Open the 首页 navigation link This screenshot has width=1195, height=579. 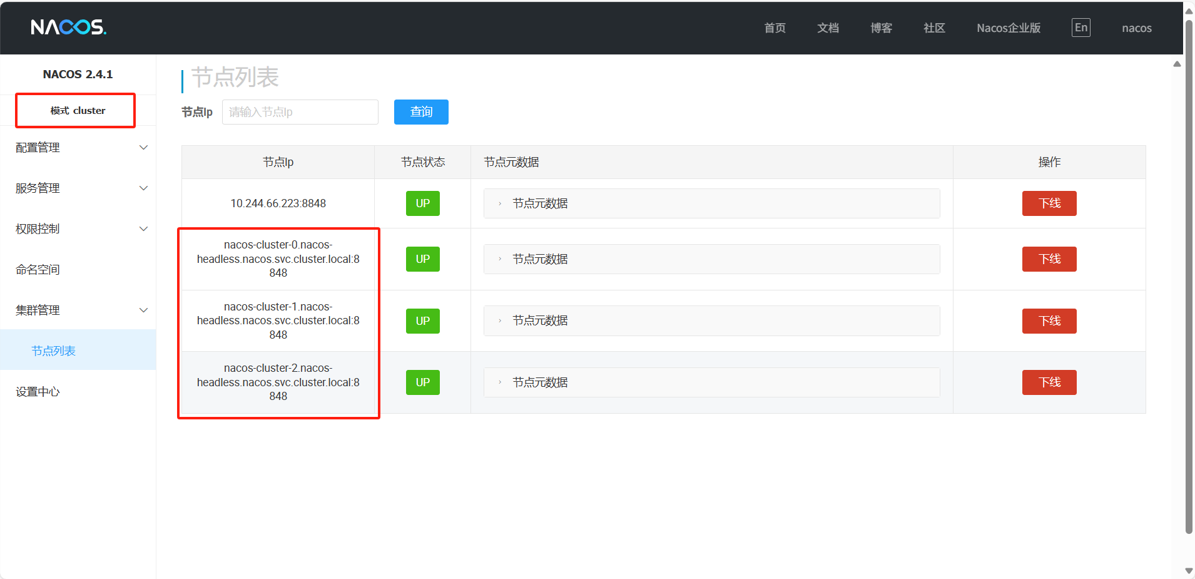(775, 28)
